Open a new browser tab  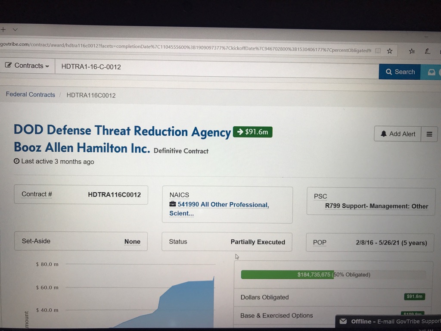3,30
